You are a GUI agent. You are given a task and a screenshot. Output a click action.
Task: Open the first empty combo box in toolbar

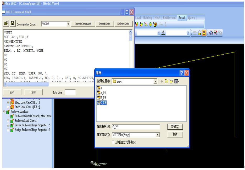pos(159,33)
